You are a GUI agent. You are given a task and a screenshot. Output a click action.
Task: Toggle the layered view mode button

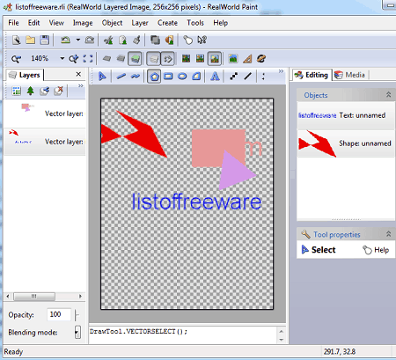coord(135,59)
